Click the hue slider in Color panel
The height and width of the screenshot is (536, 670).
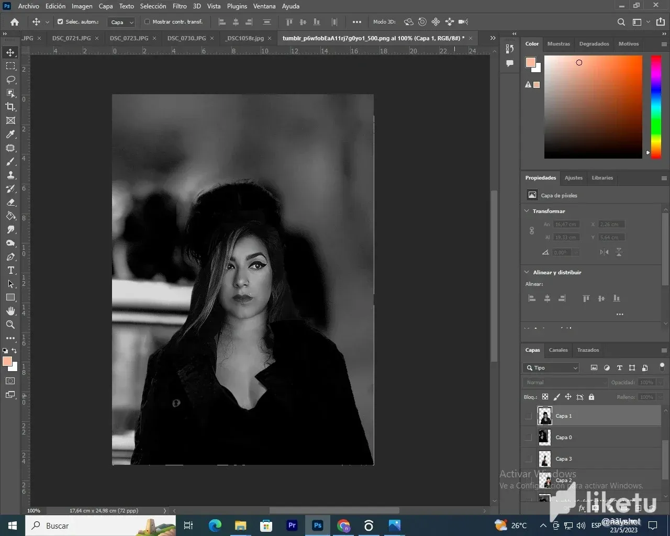(656, 107)
